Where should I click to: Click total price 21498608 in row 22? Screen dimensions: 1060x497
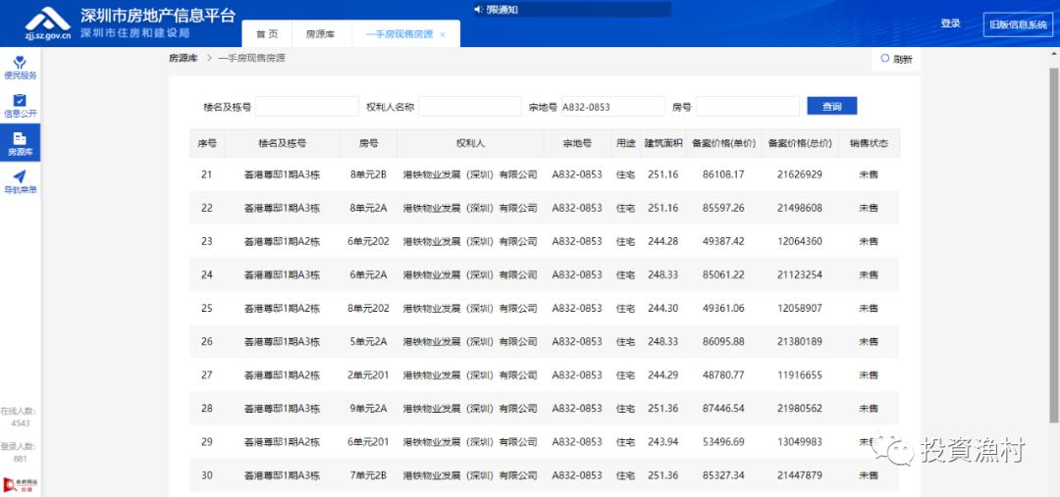pyautogui.click(x=800, y=208)
